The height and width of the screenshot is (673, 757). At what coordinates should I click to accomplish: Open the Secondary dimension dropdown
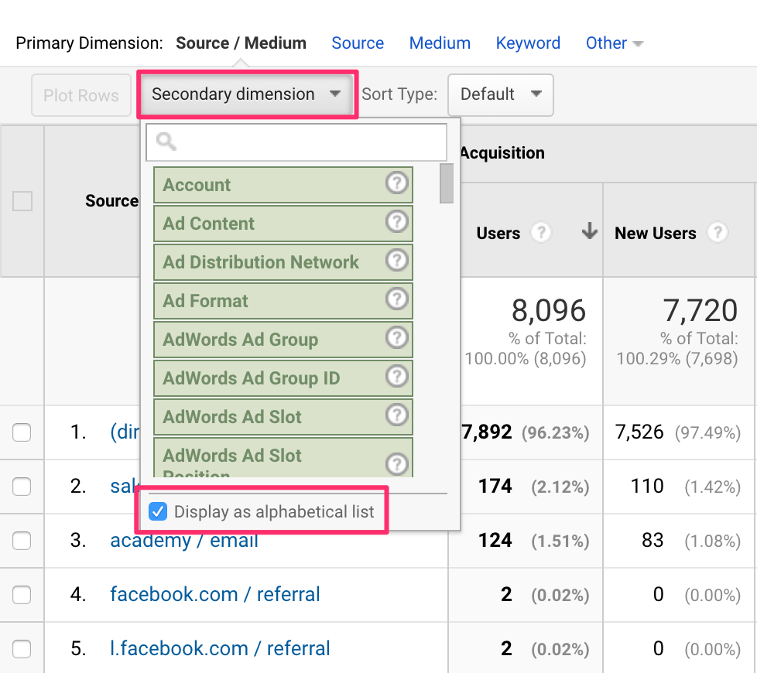246,94
